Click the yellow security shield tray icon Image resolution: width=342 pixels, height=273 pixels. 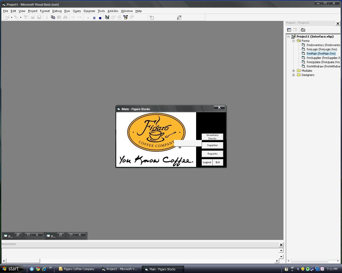pos(303,269)
